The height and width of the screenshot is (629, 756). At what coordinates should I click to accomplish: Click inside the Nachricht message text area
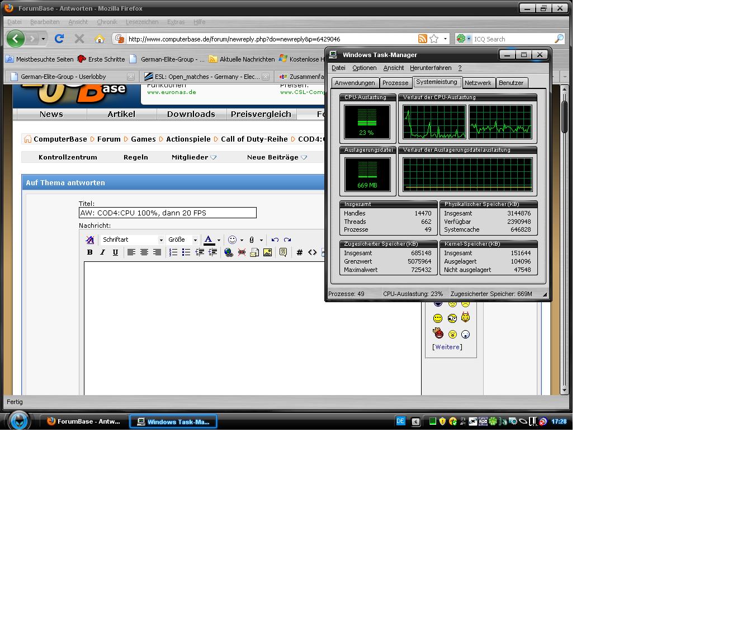(253, 328)
